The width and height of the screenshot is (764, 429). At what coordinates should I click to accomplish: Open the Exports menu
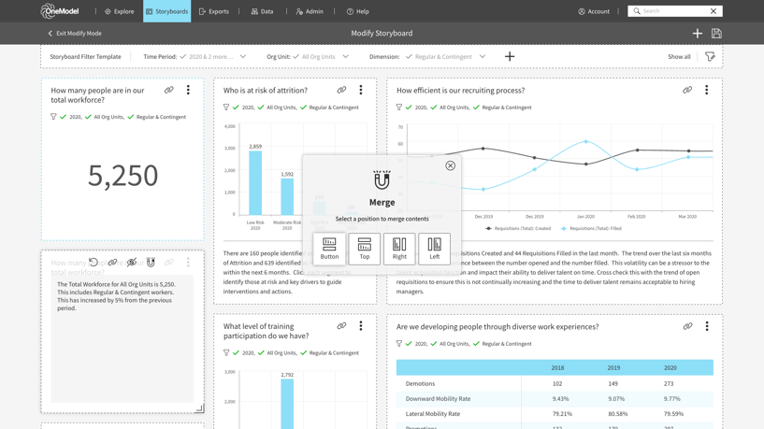click(x=214, y=11)
